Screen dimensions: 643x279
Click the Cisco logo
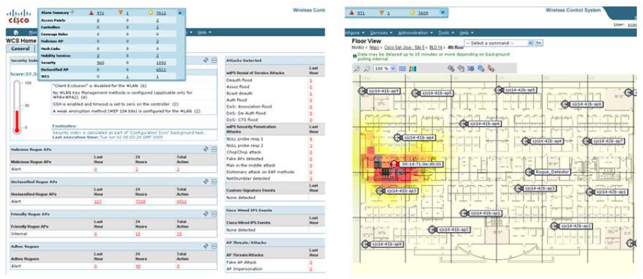(x=19, y=18)
